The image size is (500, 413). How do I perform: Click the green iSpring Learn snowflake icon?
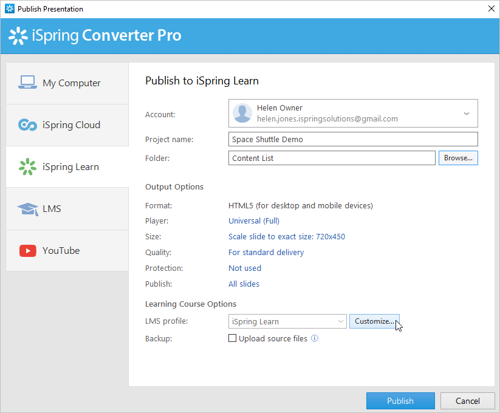tap(27, 166)
